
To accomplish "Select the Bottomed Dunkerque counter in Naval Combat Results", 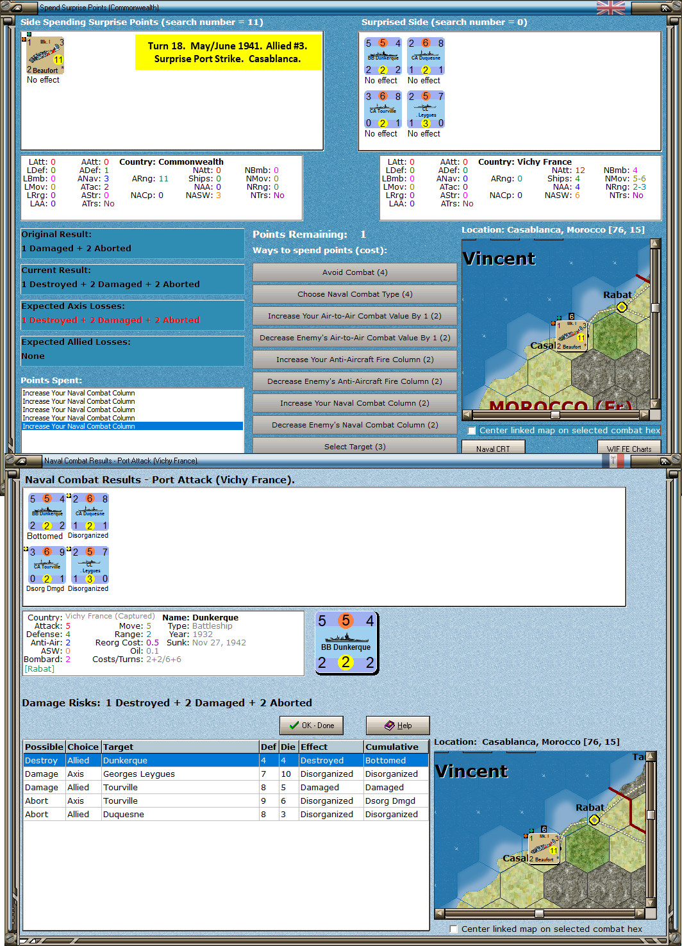I will tap(47, 512).
